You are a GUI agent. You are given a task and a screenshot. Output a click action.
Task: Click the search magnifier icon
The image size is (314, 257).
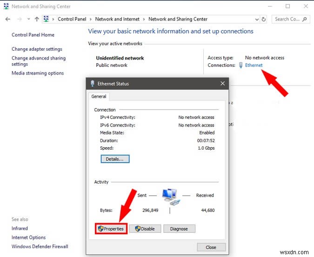[305, 19]
